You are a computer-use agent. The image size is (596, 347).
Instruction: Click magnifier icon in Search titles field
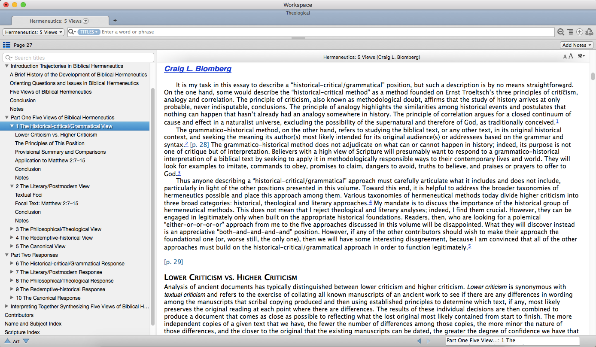click(9, 58)
